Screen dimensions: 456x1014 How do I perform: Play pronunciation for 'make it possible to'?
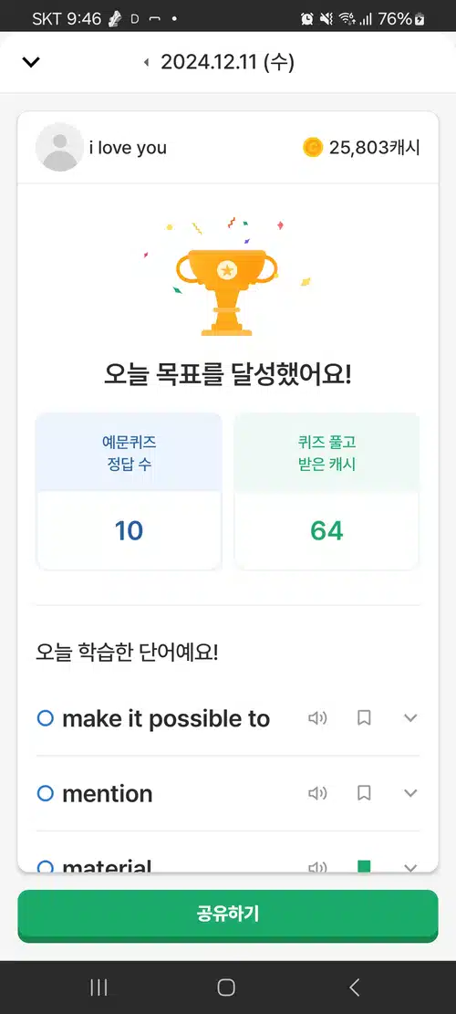point(317,717)
